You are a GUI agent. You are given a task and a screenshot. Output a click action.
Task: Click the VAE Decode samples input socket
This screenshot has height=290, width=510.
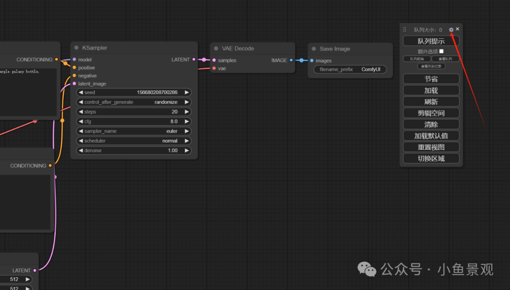tap(214, 60)
